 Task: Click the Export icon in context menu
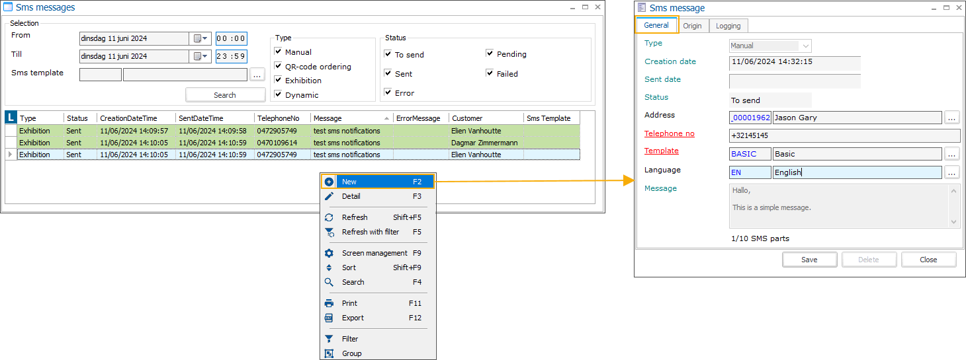click(329, 318)
